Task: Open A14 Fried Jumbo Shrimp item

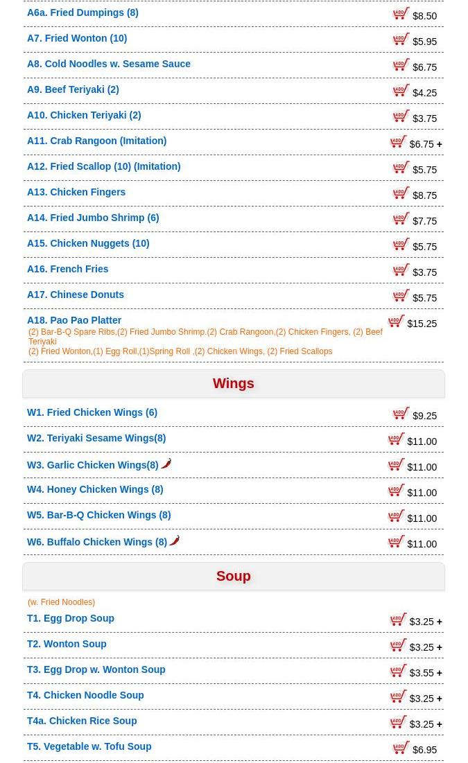Action: point(93,218)
